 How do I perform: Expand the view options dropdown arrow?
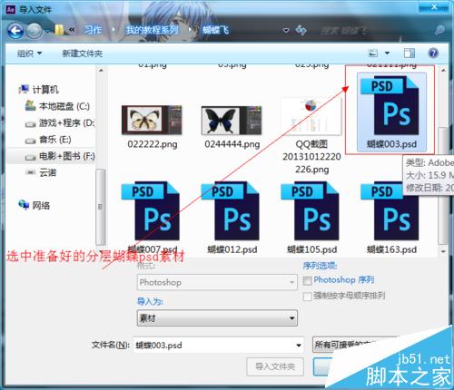pyautogui.click(x=387, y=54)
